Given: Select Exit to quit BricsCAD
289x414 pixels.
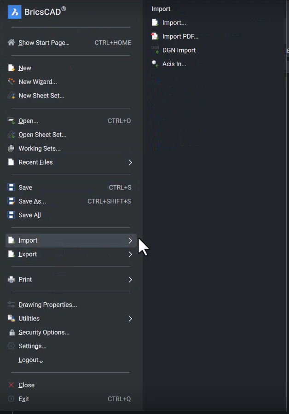Looking at the screenshot, I should (23, 398).
